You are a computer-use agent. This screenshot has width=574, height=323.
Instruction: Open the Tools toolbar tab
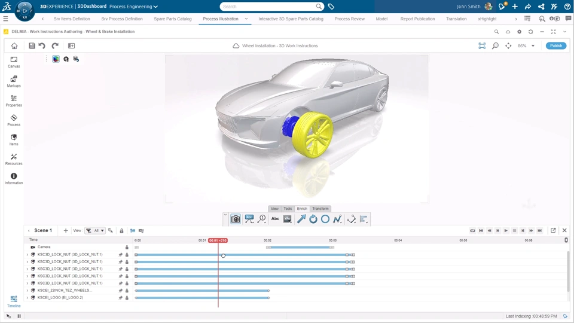[x=288, y=209]
